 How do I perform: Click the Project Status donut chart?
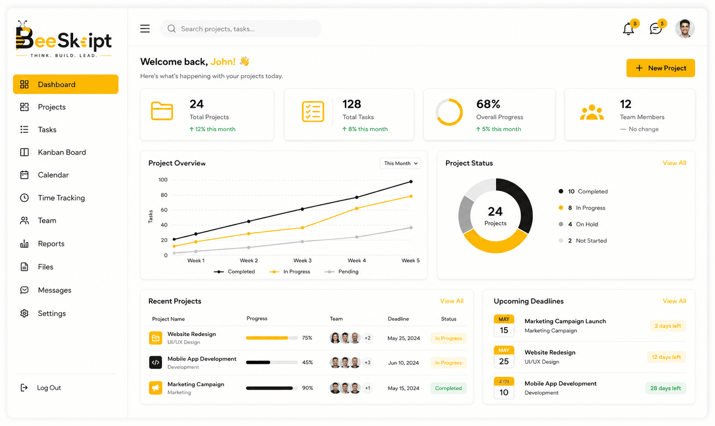tap(495, 216)
